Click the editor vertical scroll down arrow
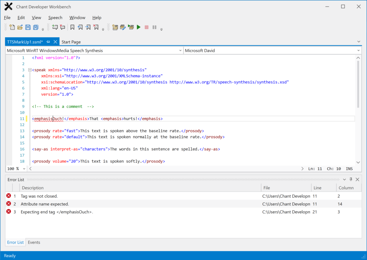 [358, 162]
